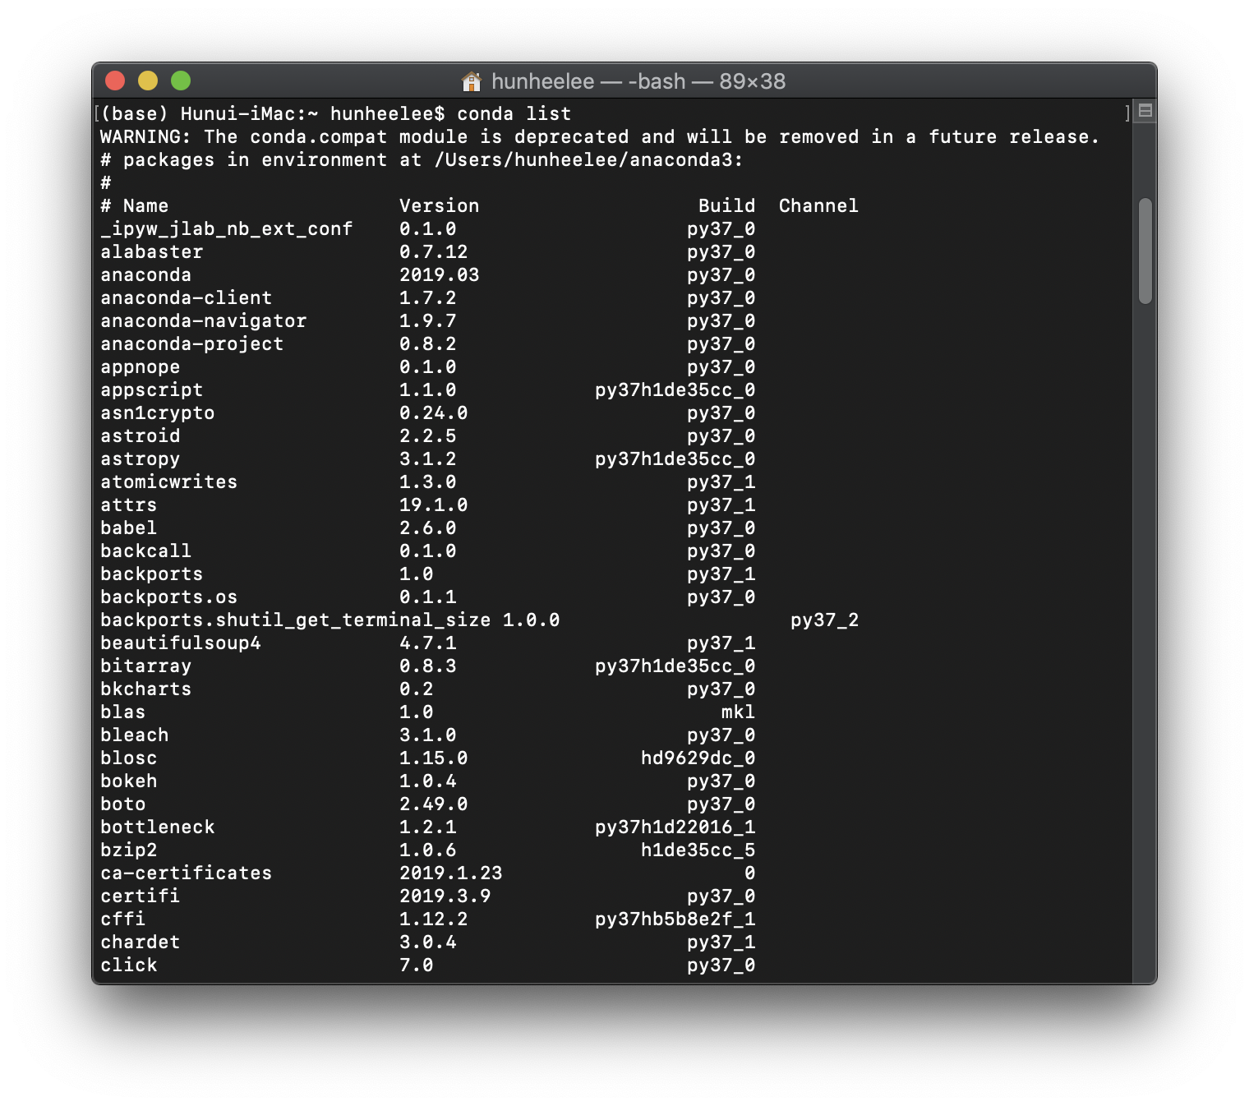This screenshot has width=1249, height=1106.
Task: Click the anaconda version '2019.03'
Action: click(x=440, y=274)
